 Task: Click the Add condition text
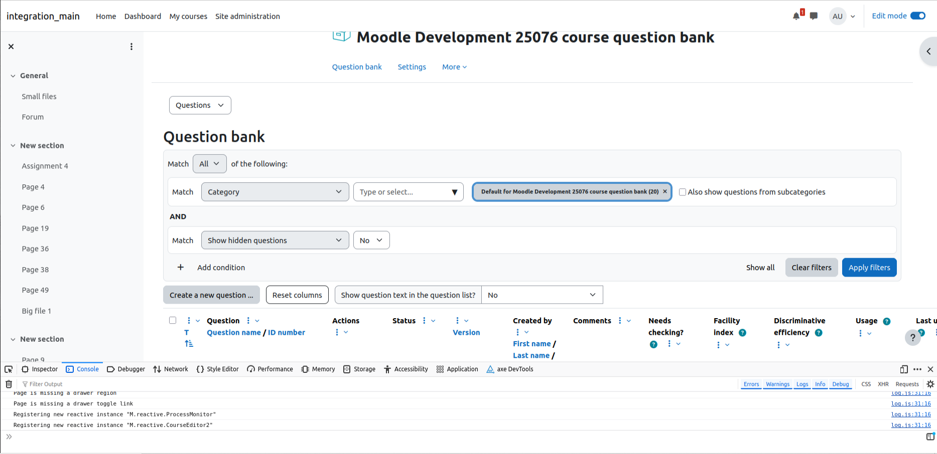tap(221, 268)
